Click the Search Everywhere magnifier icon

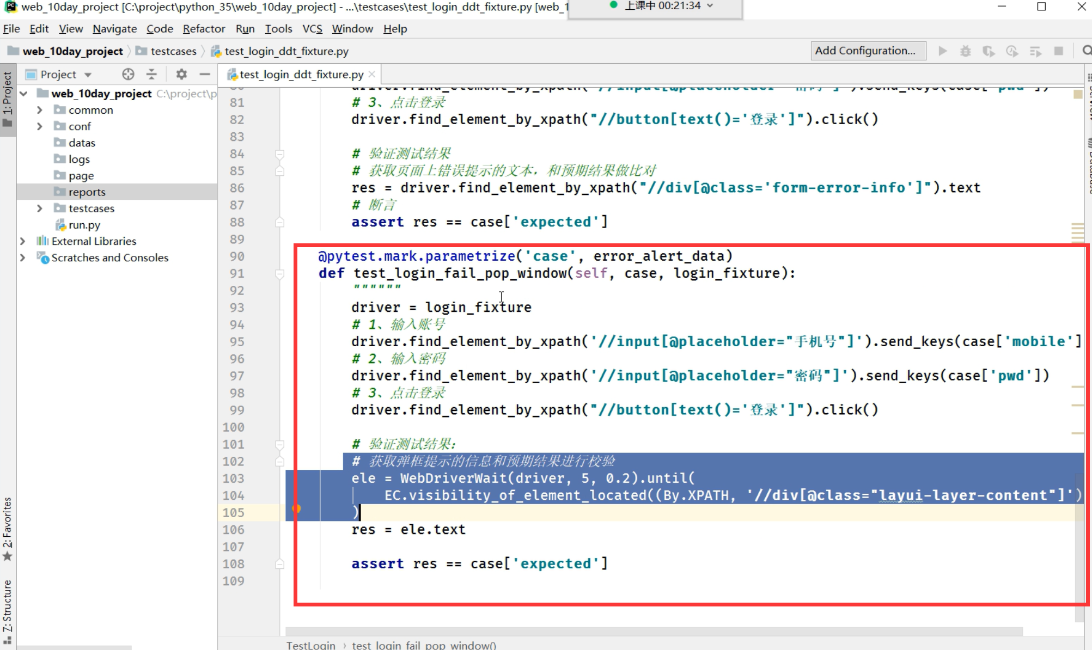tap(1086, 51)
